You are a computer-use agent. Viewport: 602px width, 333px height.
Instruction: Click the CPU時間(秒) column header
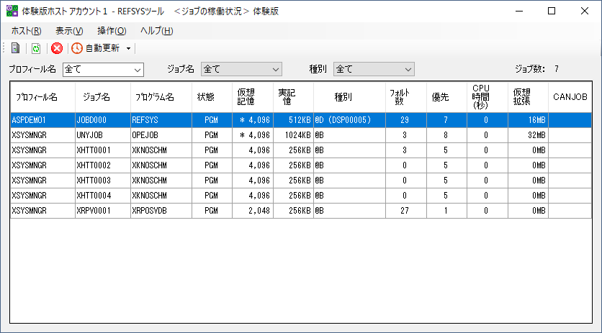click(x=488, y=97)
